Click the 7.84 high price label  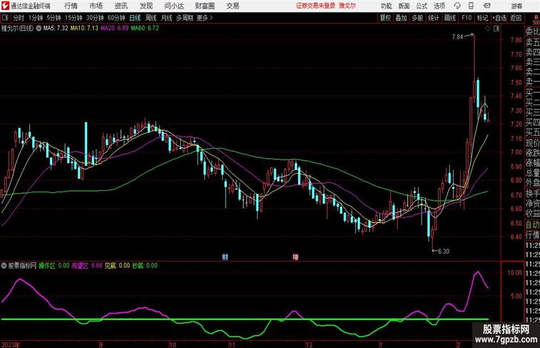tap(458, 37)
